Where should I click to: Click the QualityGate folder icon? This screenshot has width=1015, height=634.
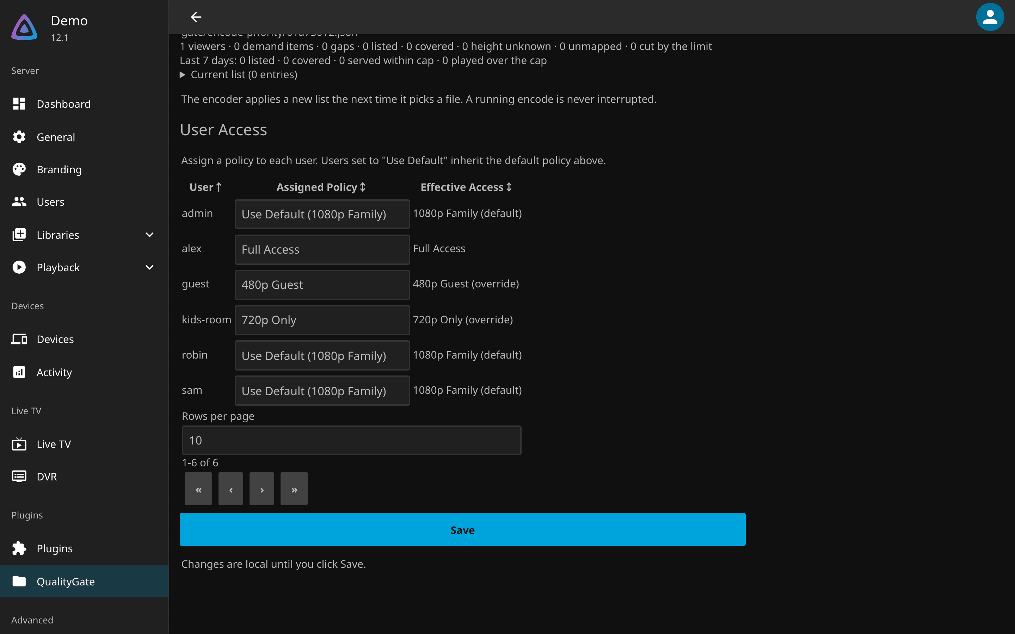coord(19,581)
